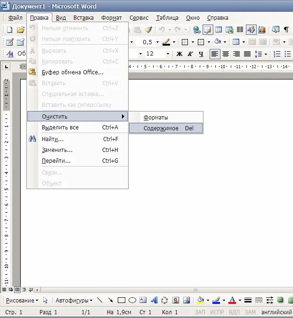Open the Справка menu
The width and height of the screenshot is (293, 318).
[218, 18]
